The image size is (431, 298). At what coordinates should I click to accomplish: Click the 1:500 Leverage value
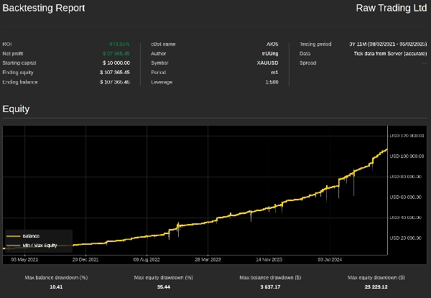pos(271,82)
